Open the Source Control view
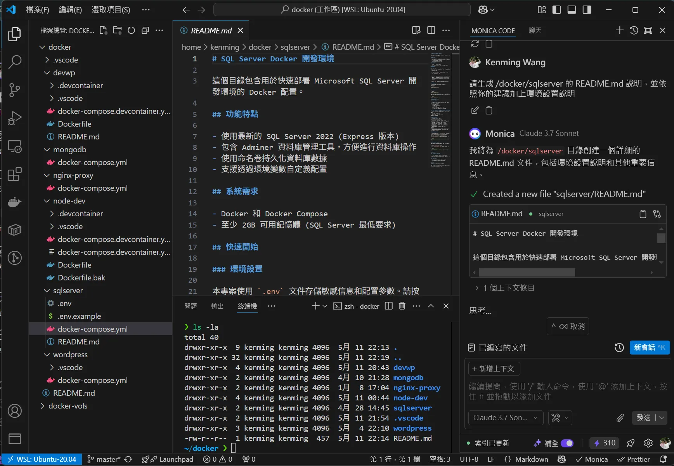The width and height of the screenshot is (674, 466). [x=15, y=90]
